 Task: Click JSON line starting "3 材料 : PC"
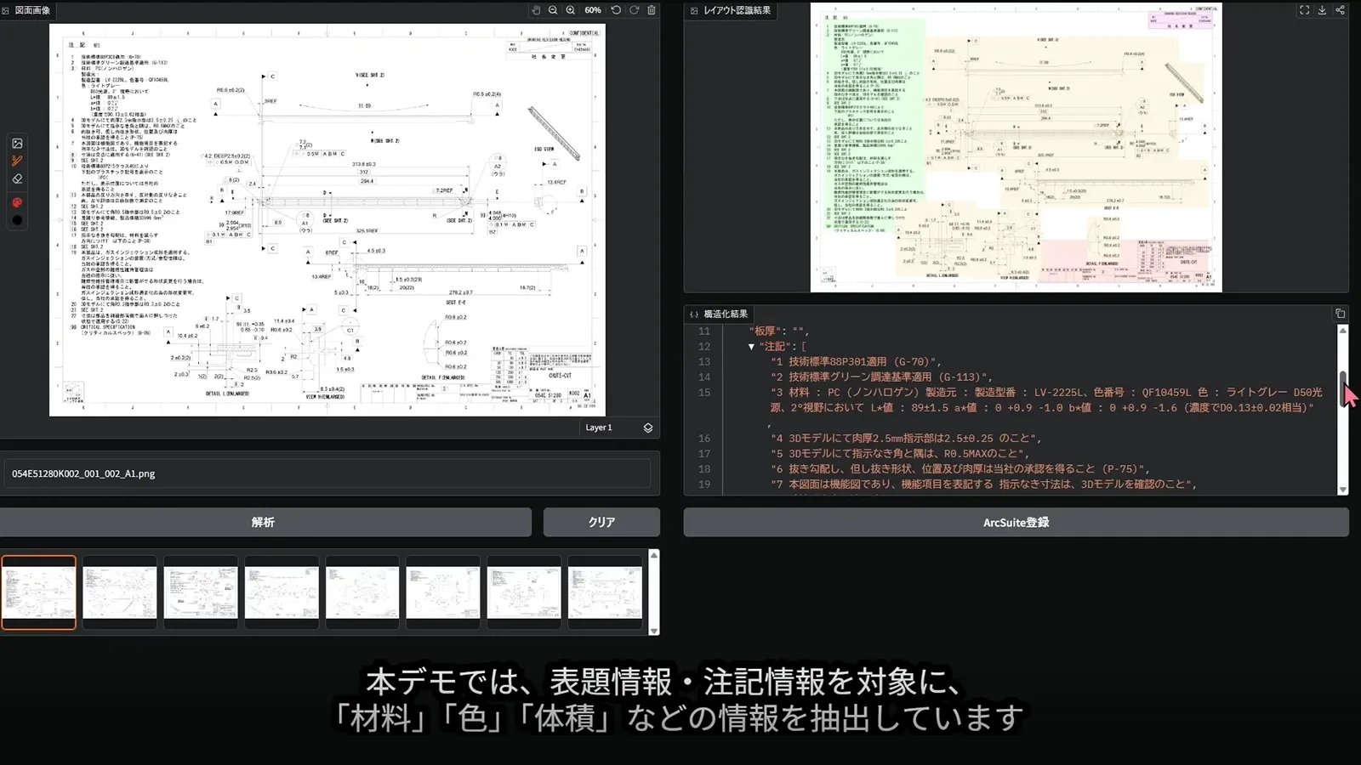coord(1046,400)
